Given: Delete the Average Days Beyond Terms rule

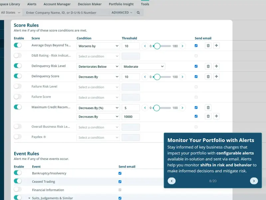Looking at the screenshot, I should [x=208, y=46].
